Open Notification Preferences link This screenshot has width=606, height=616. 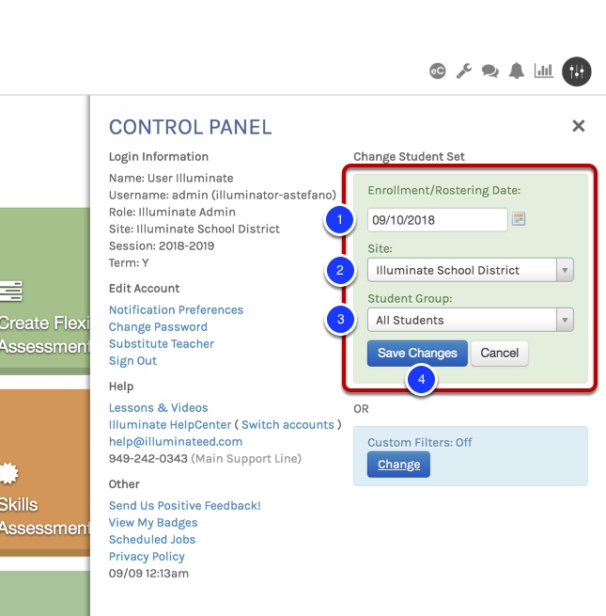pos(176,310)
